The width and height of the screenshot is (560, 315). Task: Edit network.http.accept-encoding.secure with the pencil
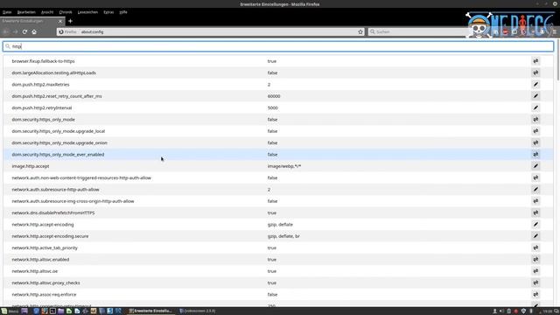(535, 236)
